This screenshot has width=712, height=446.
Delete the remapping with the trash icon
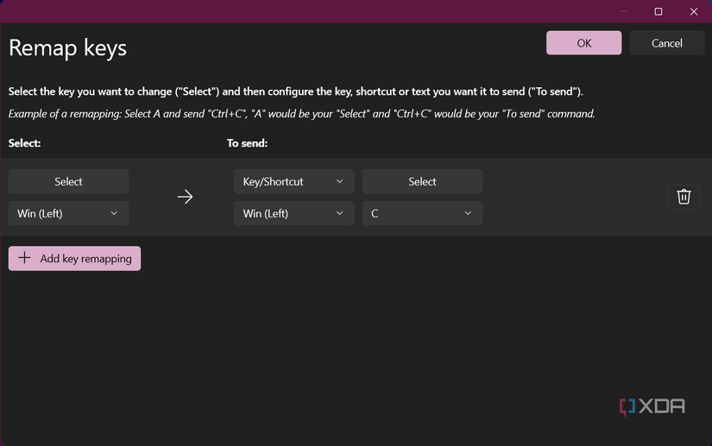pyautogui.click(x=684, y=197)
